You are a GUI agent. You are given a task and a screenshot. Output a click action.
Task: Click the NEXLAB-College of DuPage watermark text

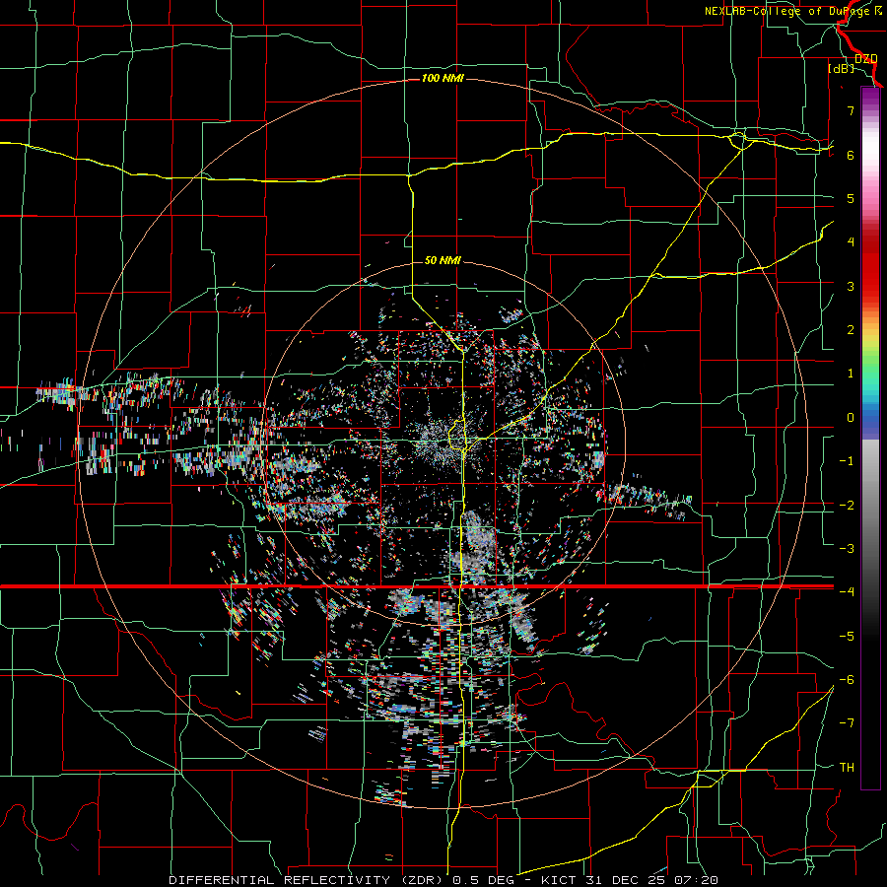click(x=793, y=11)
